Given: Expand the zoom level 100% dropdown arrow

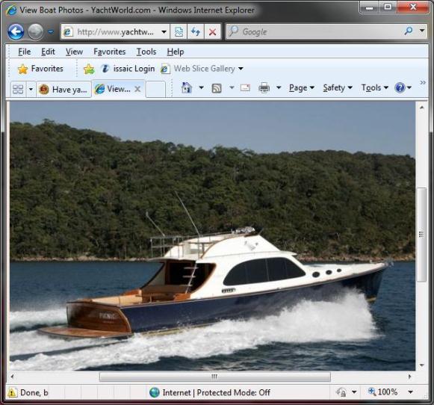Looking at the screenshot, I should tap(411, 392).
